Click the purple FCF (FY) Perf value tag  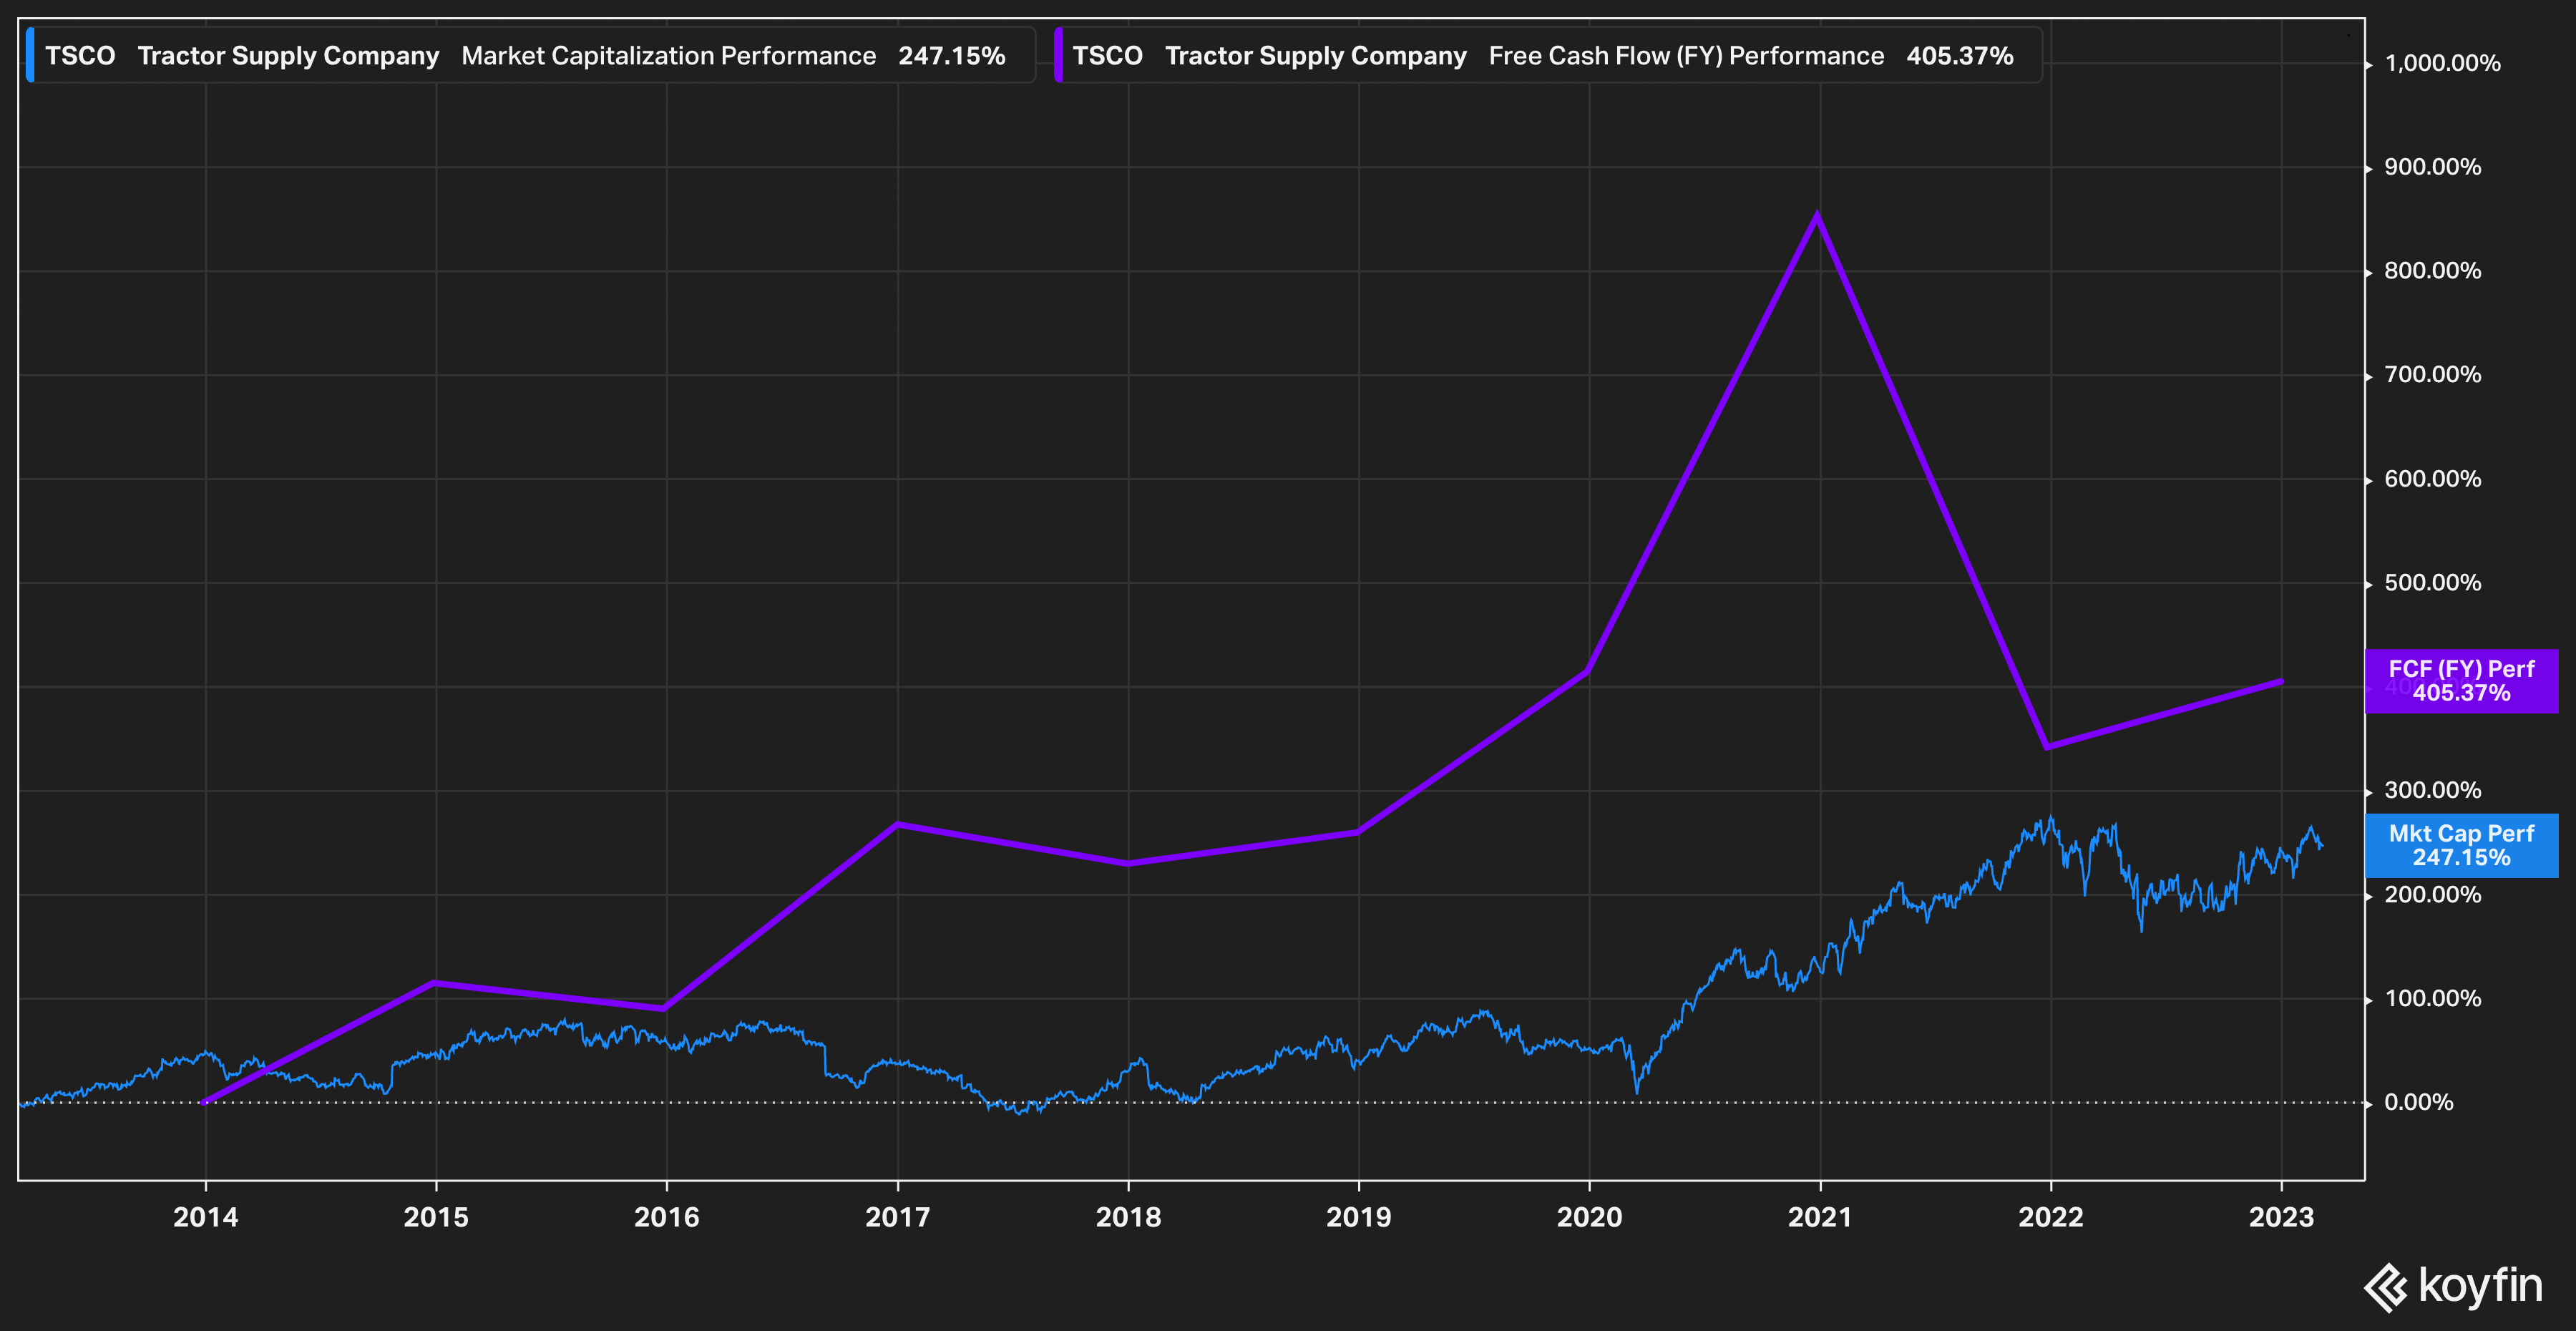2461,681
